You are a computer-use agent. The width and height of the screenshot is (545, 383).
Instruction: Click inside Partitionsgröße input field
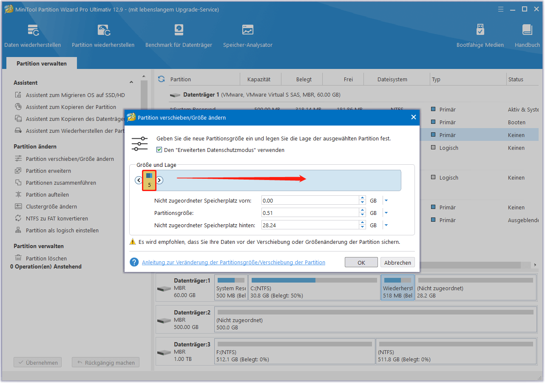[310, 213]
